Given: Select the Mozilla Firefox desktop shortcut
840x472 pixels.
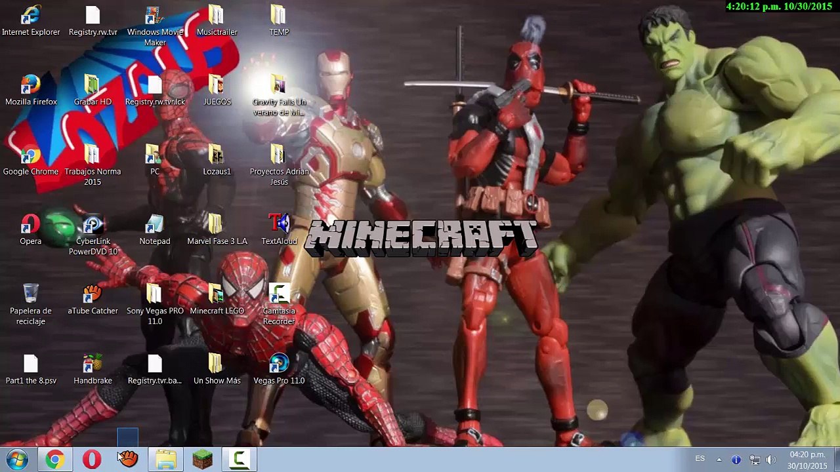Looking at the screenshot, I should (x=31, y=90).
